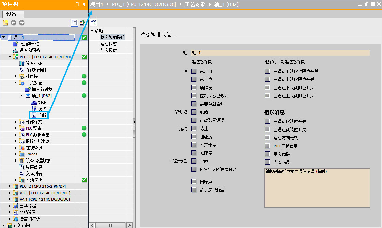Toggle the 轴错误 checkbox
The image size is (382, 228).
tap(194, 88)
